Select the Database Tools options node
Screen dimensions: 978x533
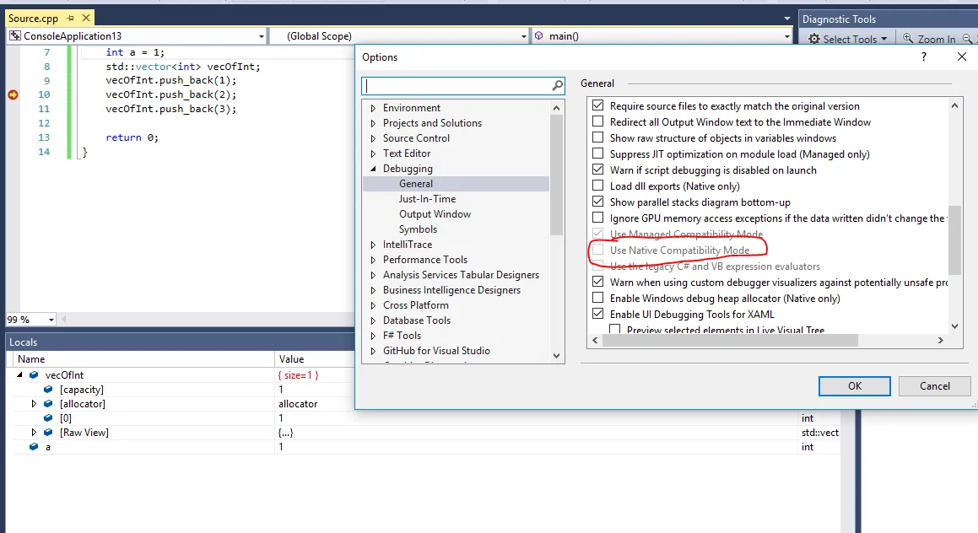pos(417,320)
